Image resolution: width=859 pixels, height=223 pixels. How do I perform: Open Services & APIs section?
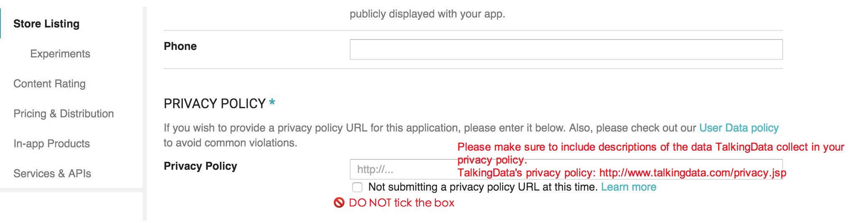pyautogui.click(x=52, y=173)
